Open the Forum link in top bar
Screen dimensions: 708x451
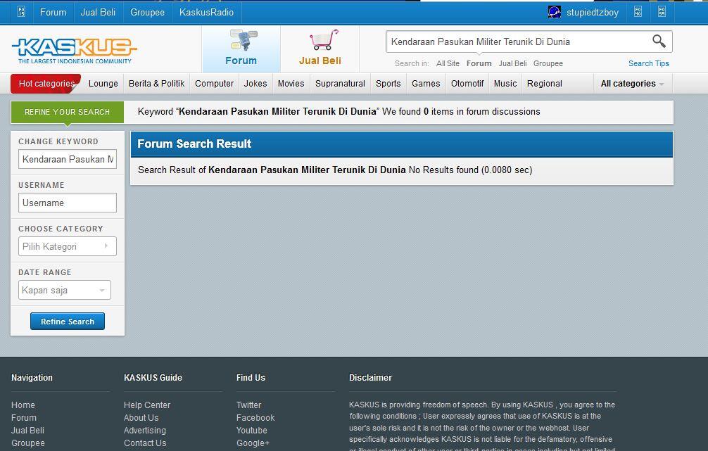[53, 12]
